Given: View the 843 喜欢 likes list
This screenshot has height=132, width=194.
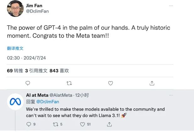Looking at the screenshot, I should coord(59,71).
